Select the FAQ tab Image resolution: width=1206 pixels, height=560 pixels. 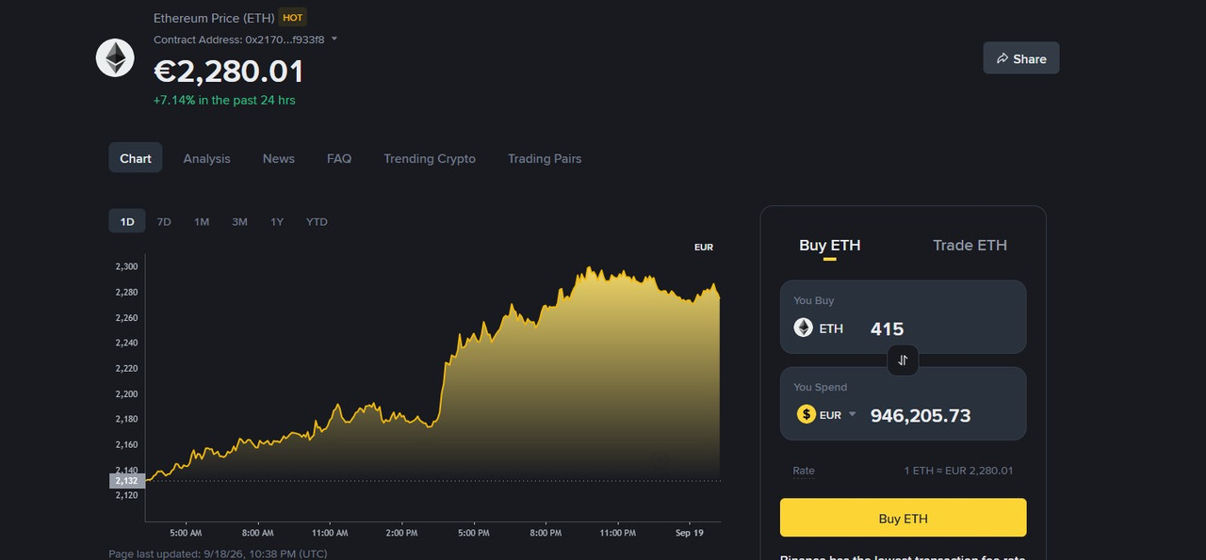click(x=339, y=158)
